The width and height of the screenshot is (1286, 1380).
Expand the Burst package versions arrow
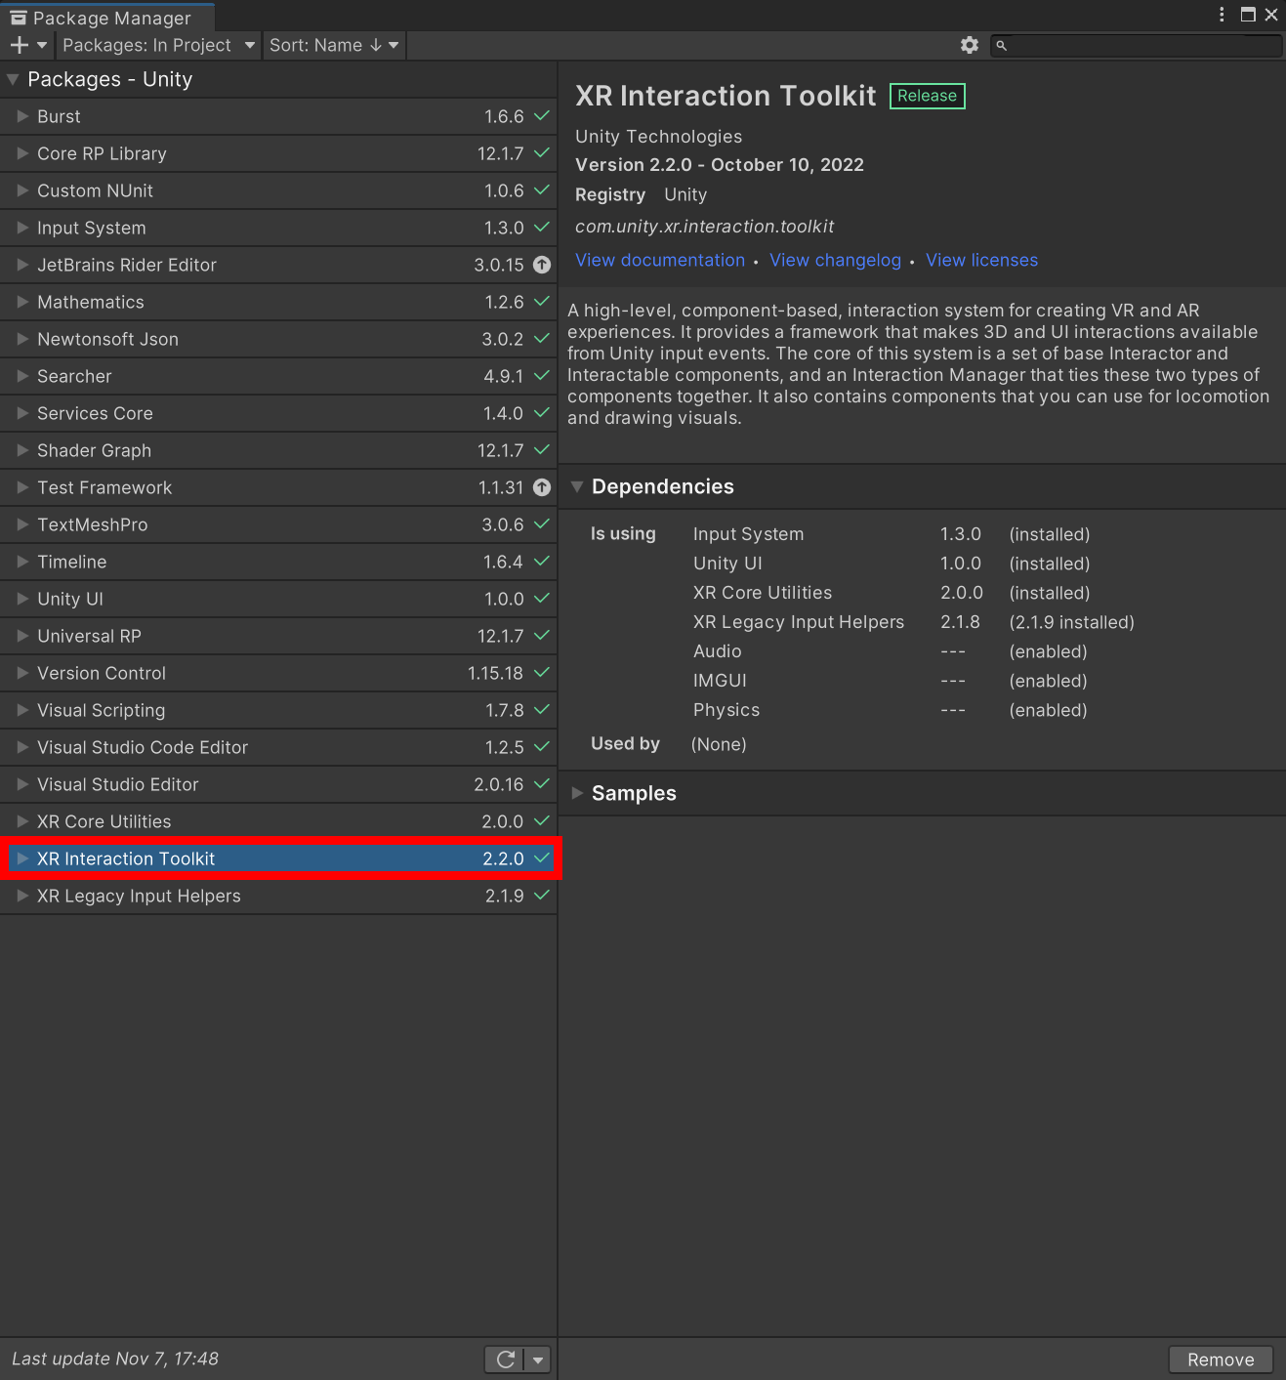pyautogui.click(x=22, y=116)
